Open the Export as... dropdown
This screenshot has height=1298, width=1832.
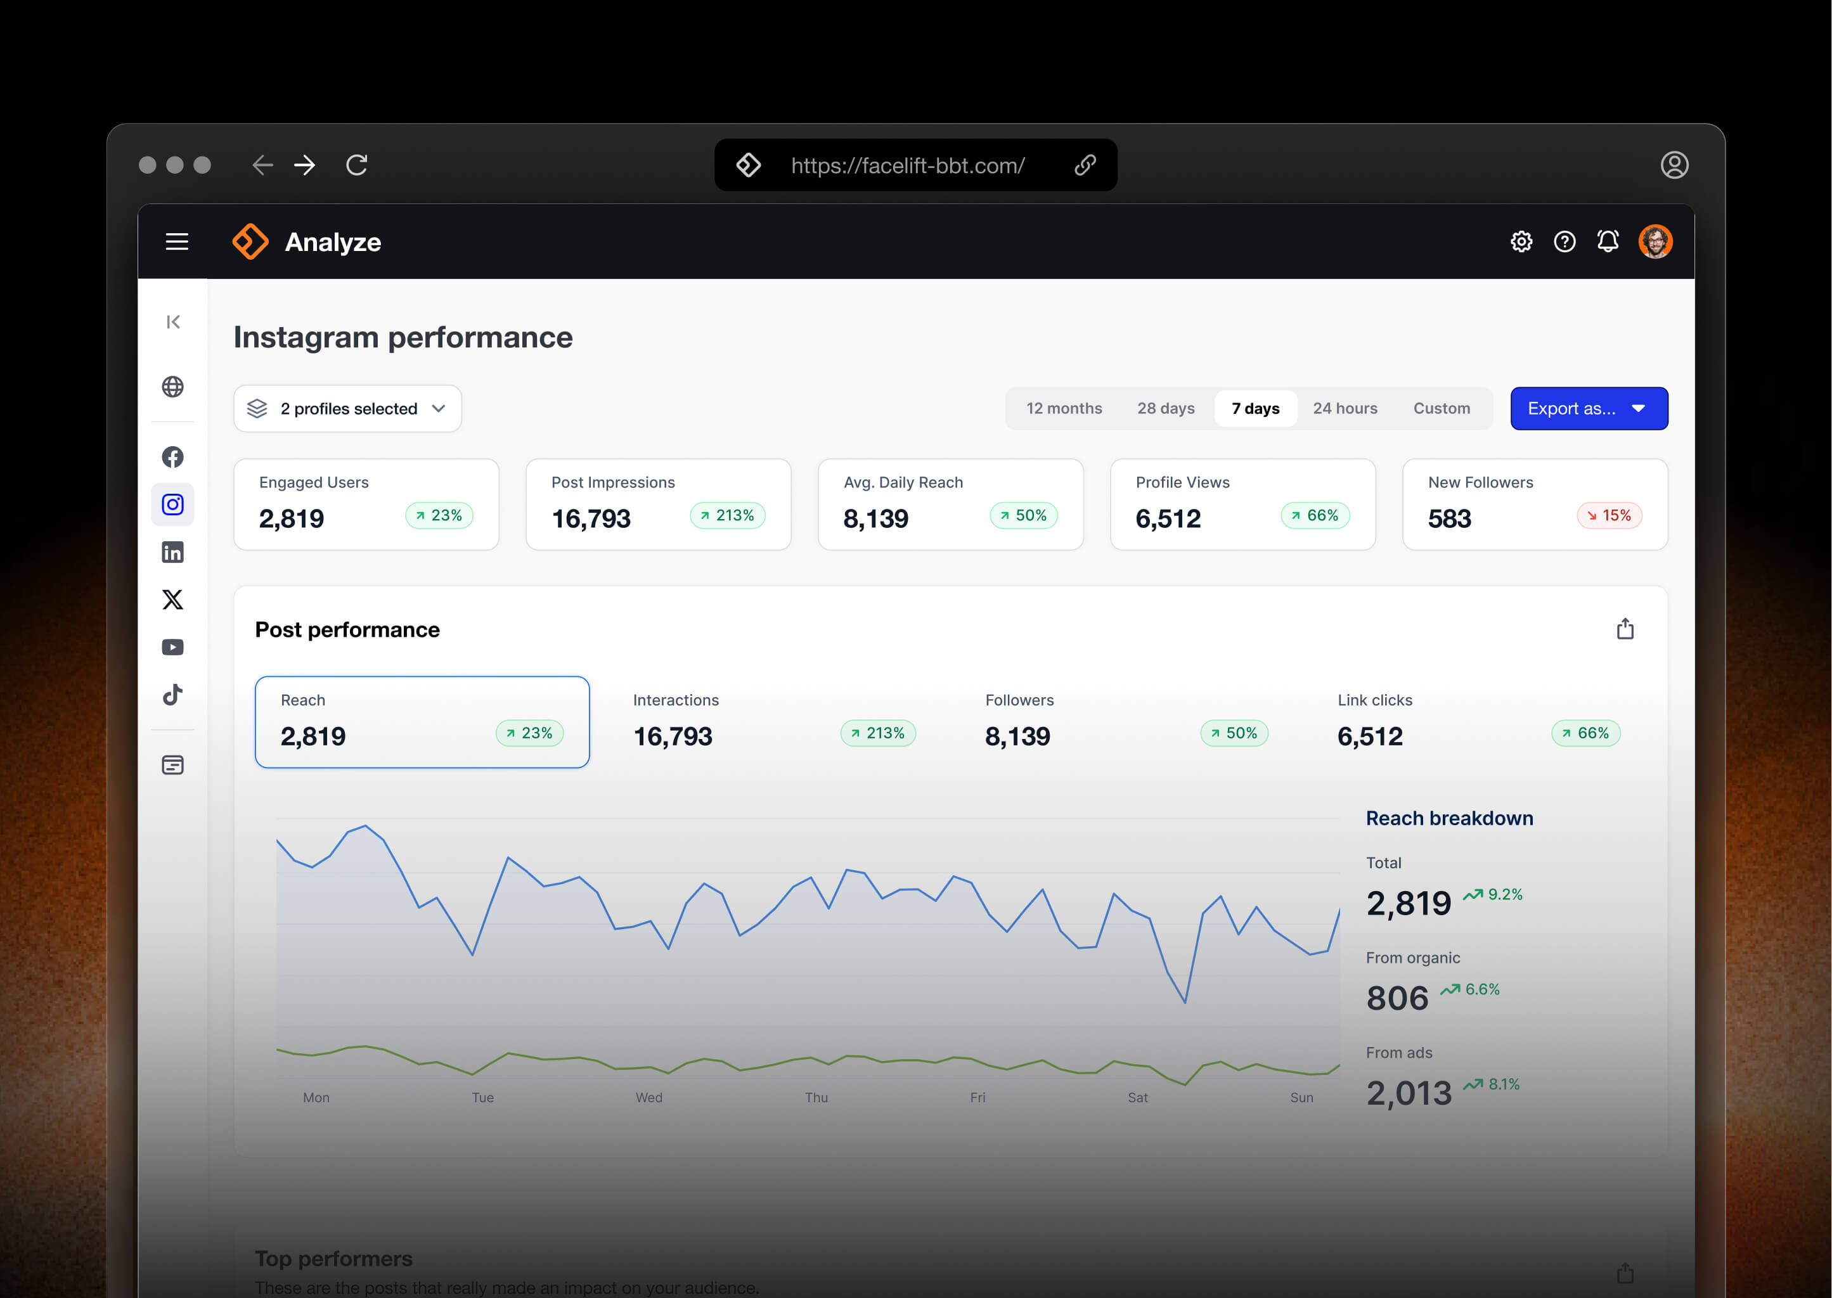1588,408
